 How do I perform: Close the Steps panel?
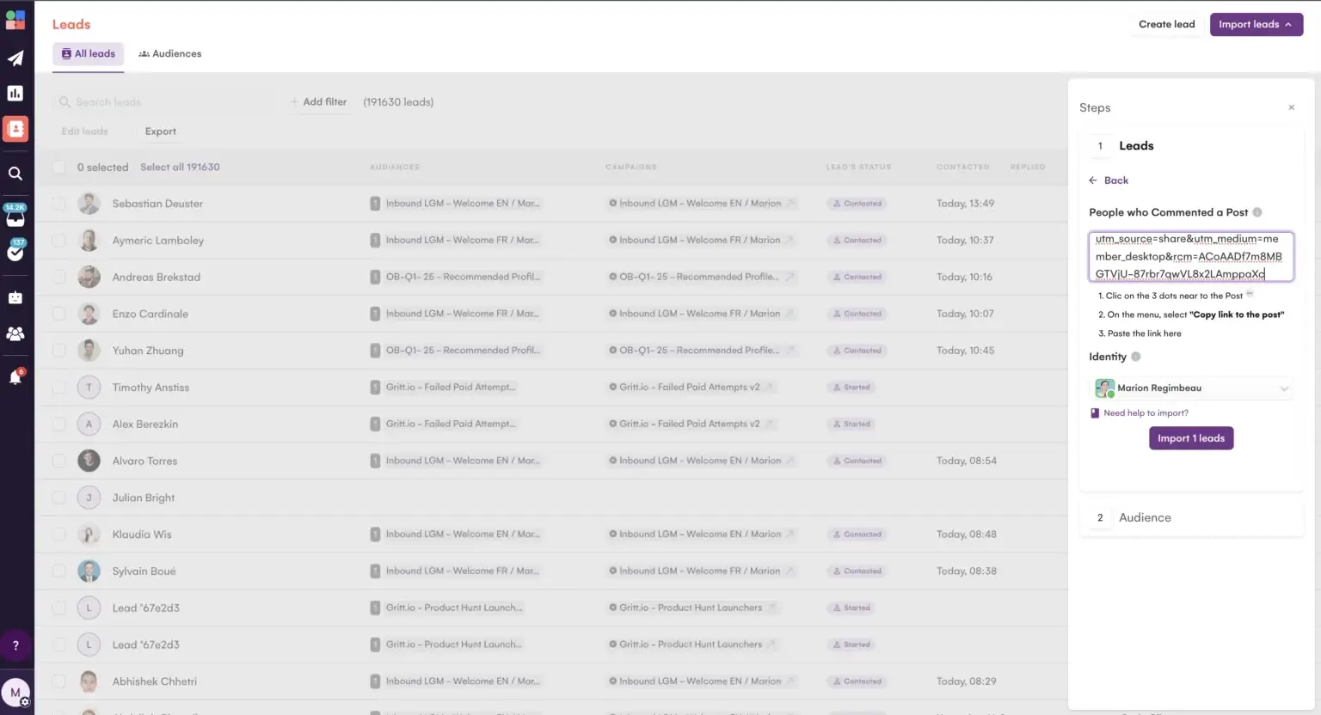1291,107
